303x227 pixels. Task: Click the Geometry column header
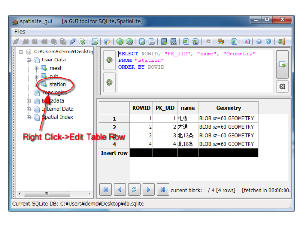tap(228, 108)
